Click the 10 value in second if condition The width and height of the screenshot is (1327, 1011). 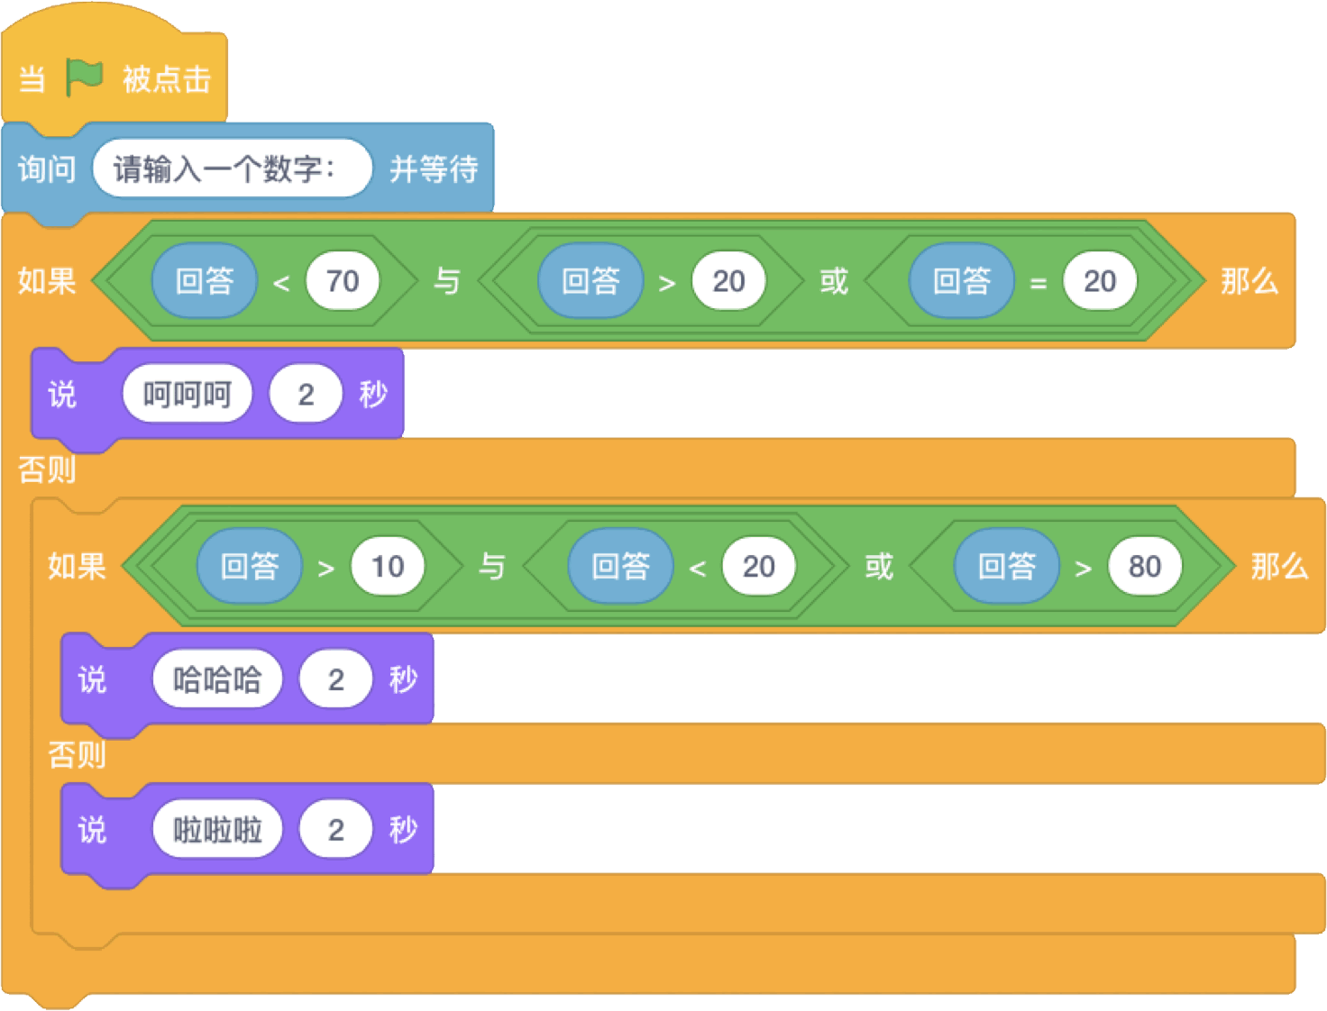click(388, 566)
